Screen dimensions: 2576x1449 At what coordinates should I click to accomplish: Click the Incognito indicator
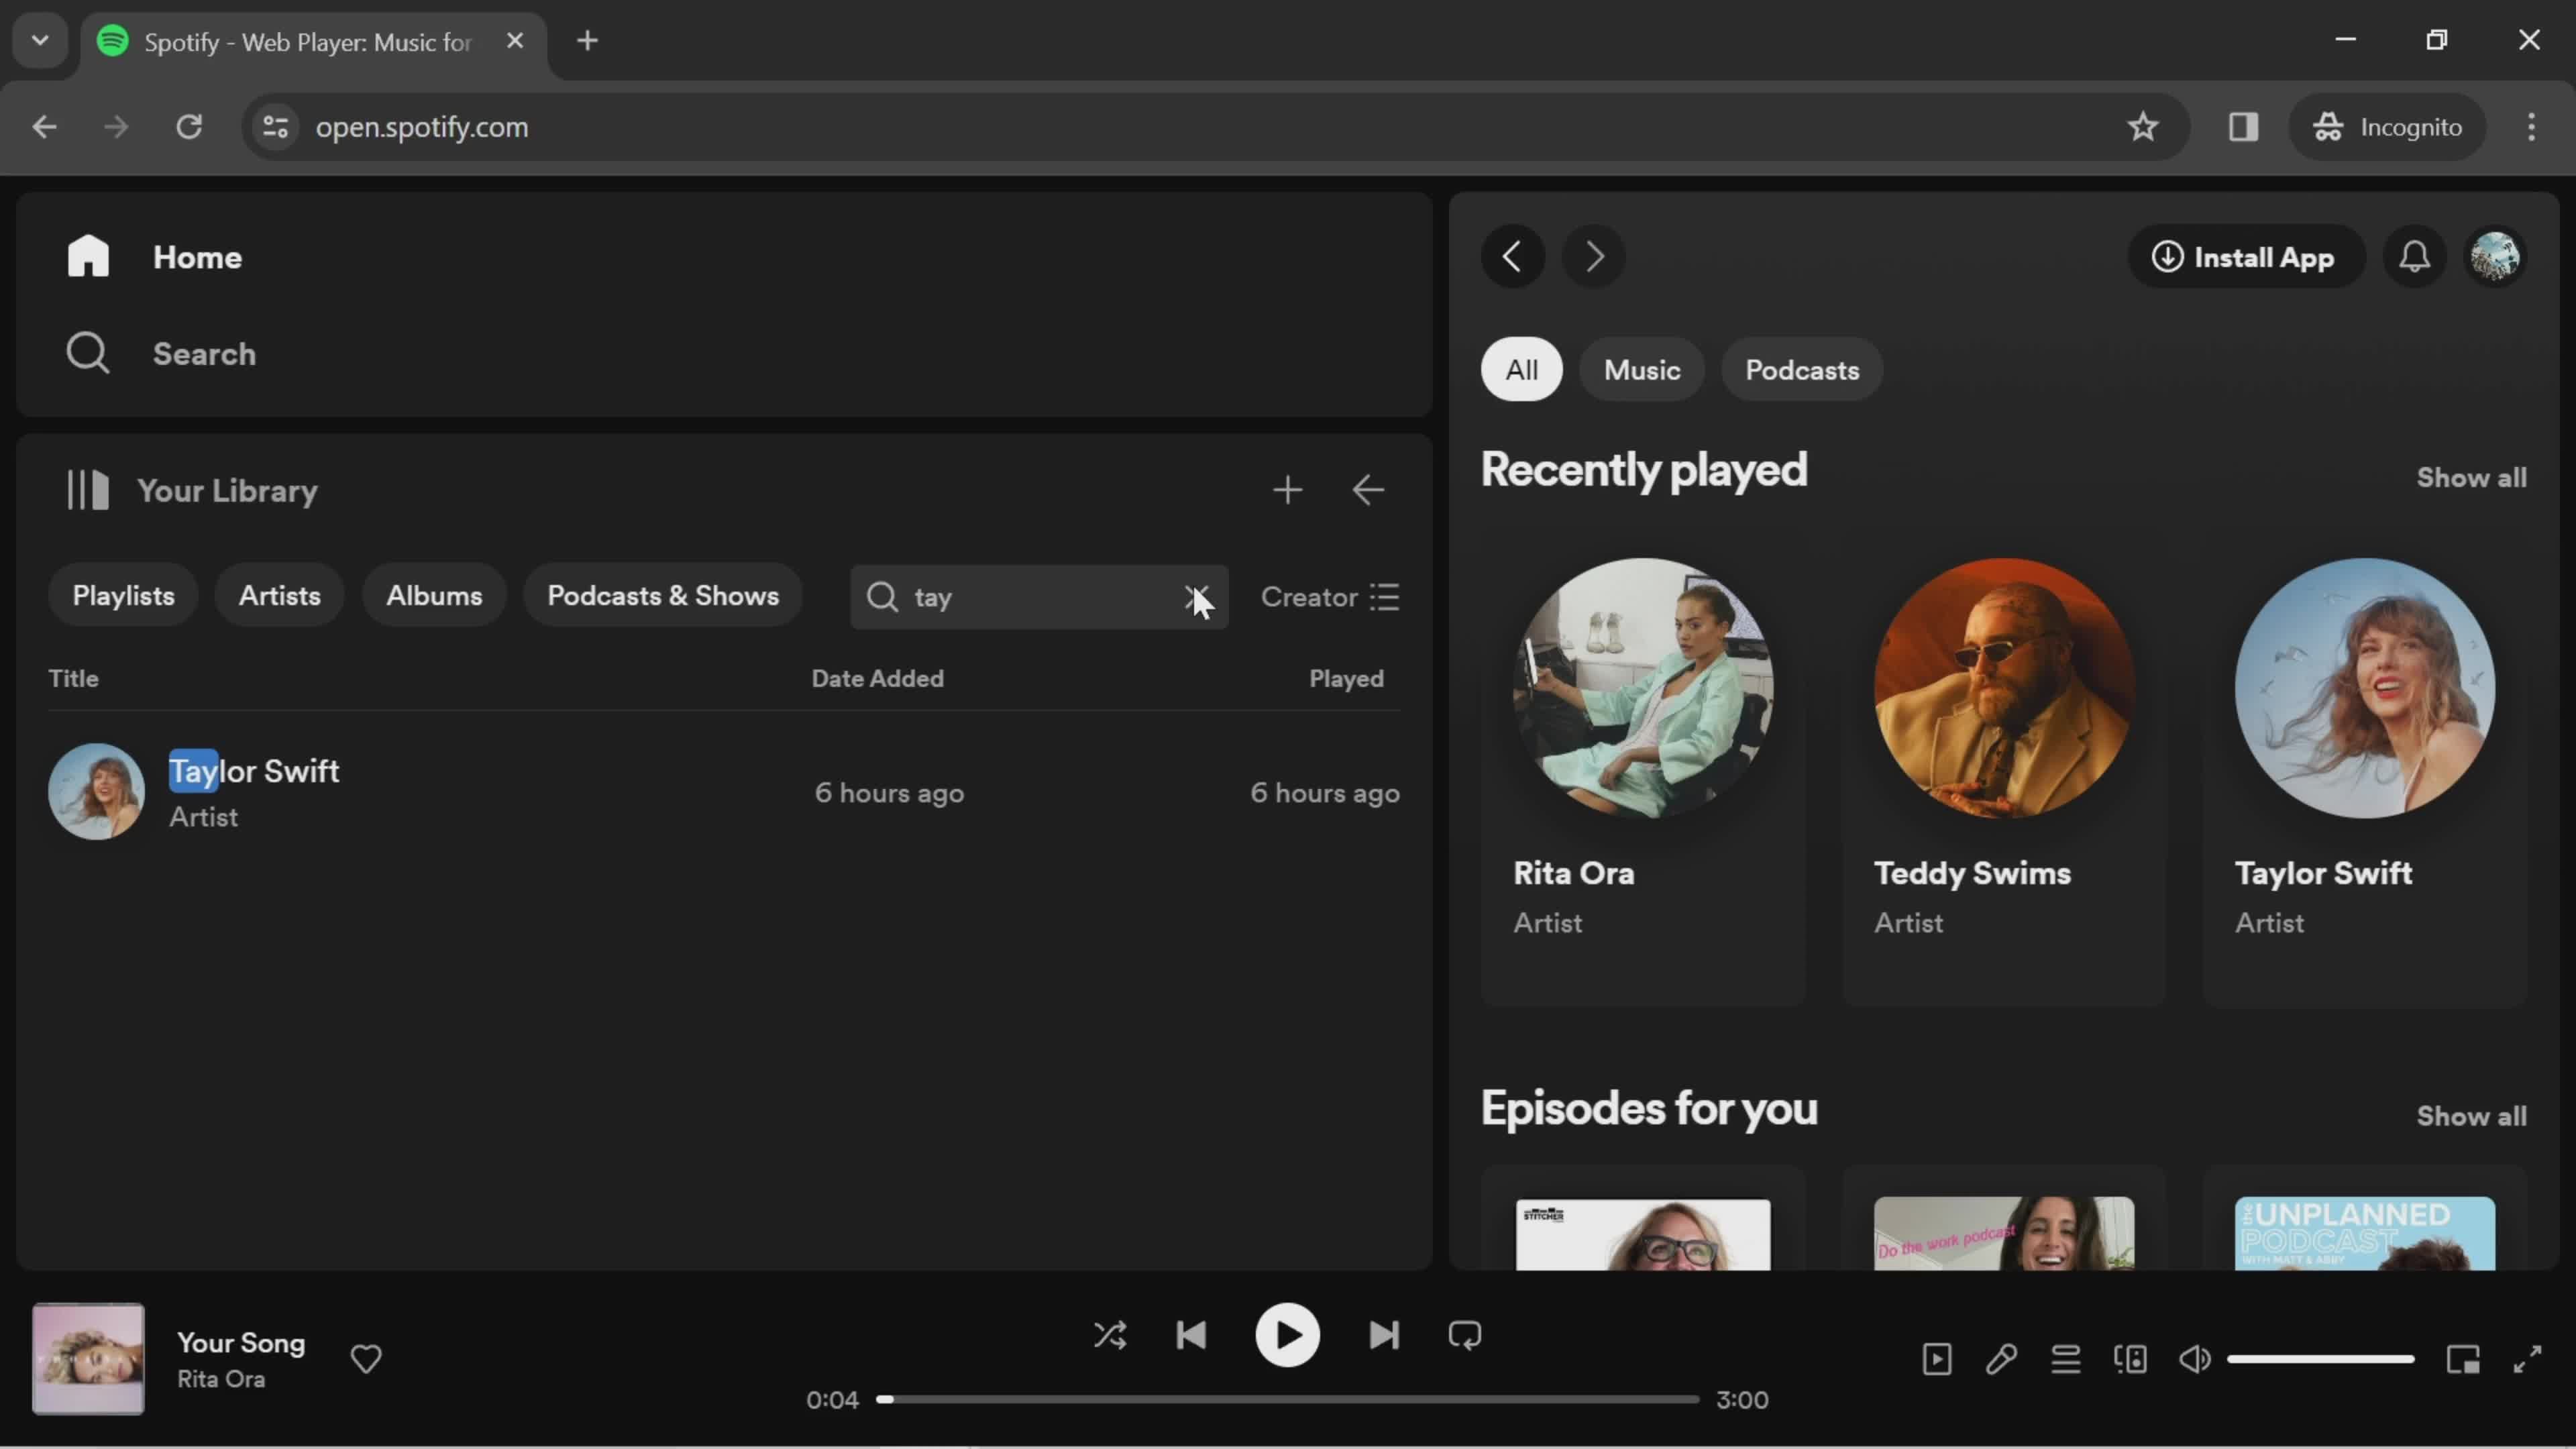[2388, 127]
